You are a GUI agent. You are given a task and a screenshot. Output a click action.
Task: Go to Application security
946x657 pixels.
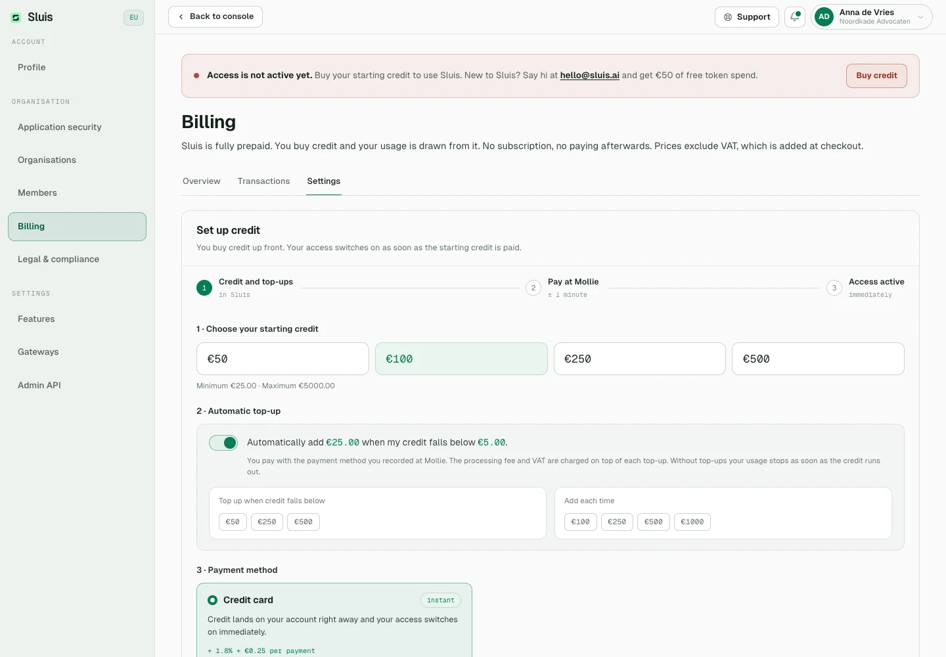77,127
